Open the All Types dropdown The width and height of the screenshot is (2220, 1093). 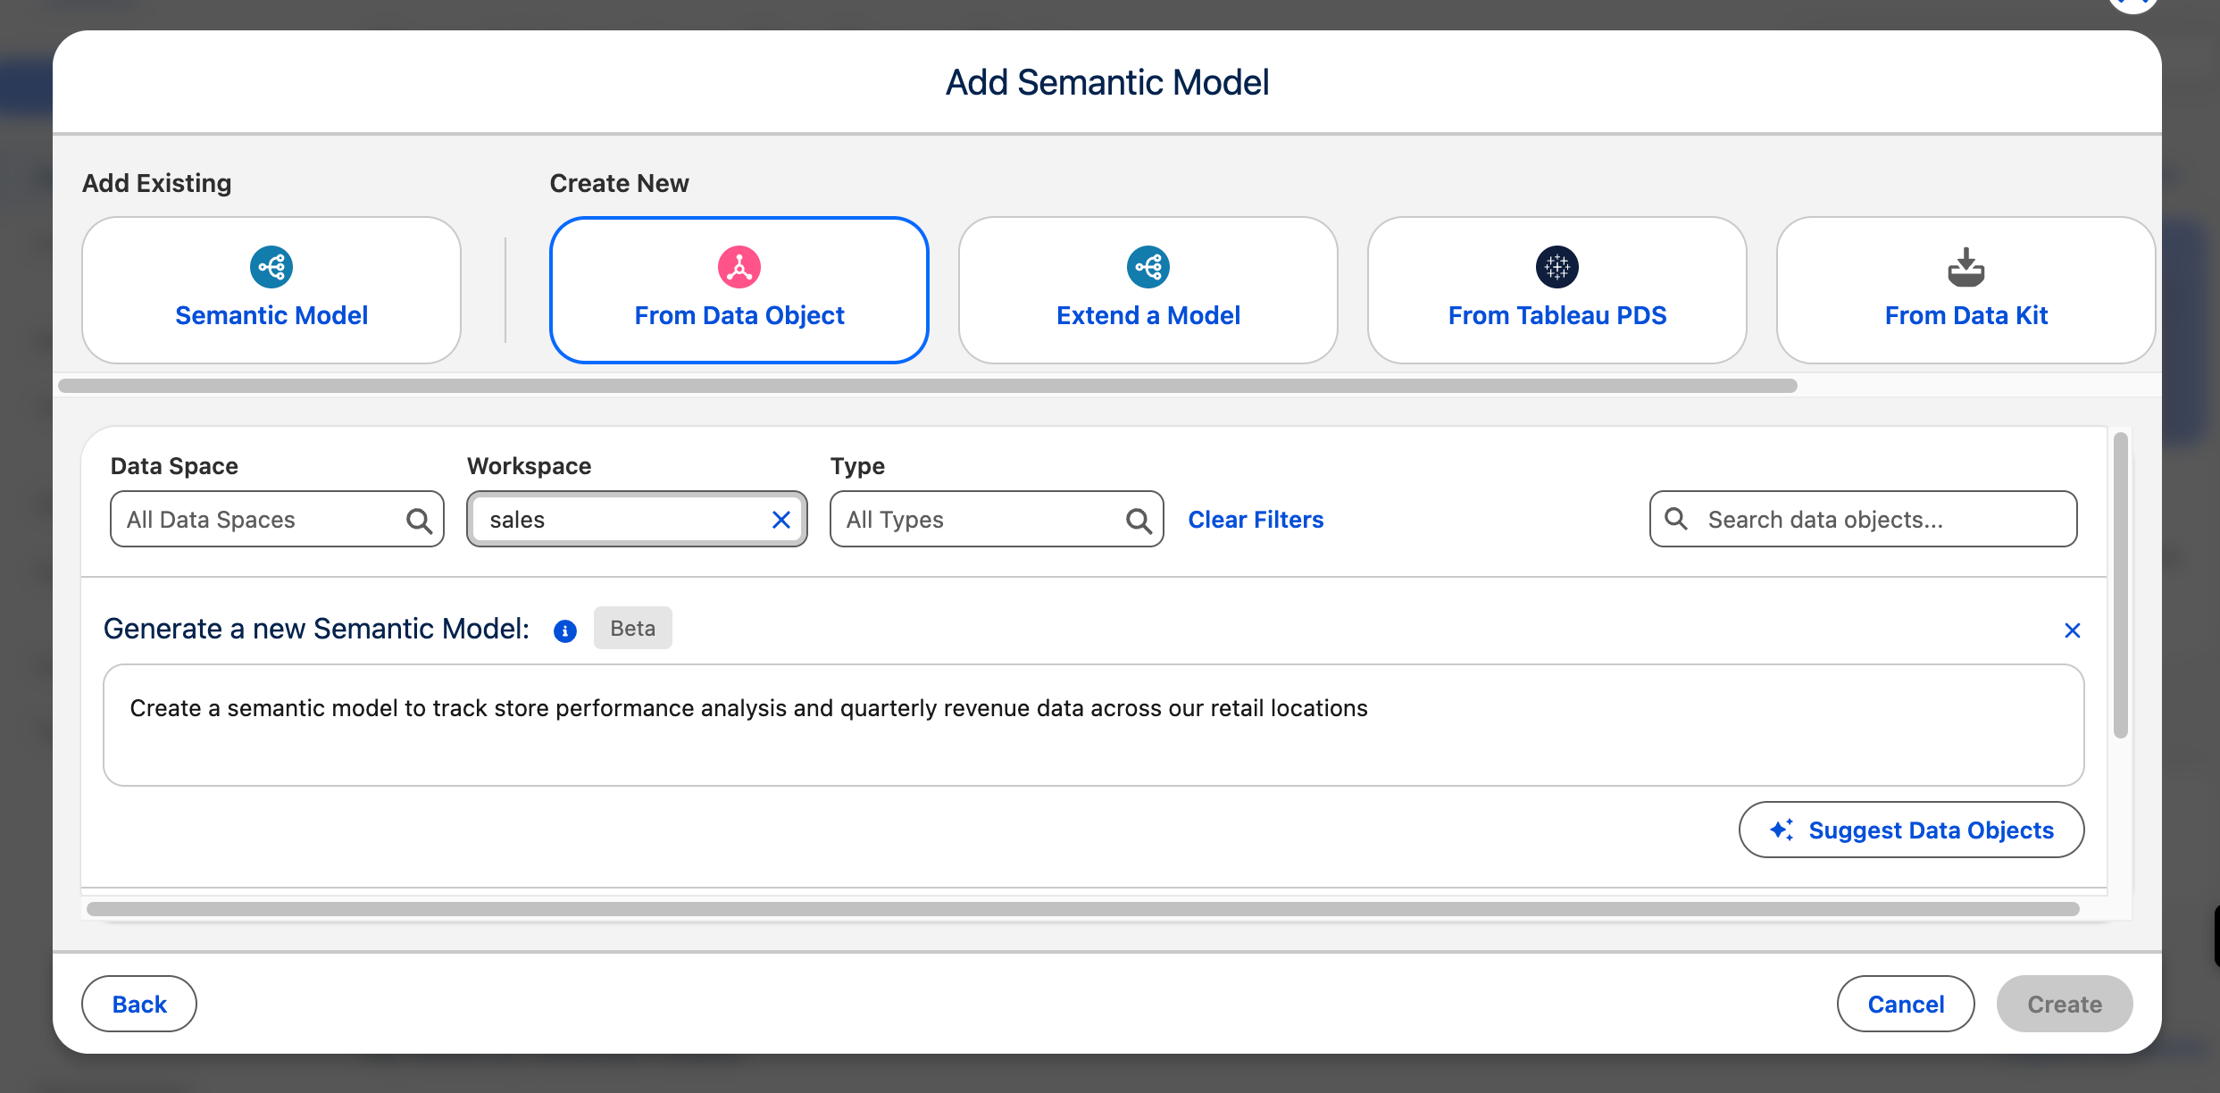coord(997,519)
